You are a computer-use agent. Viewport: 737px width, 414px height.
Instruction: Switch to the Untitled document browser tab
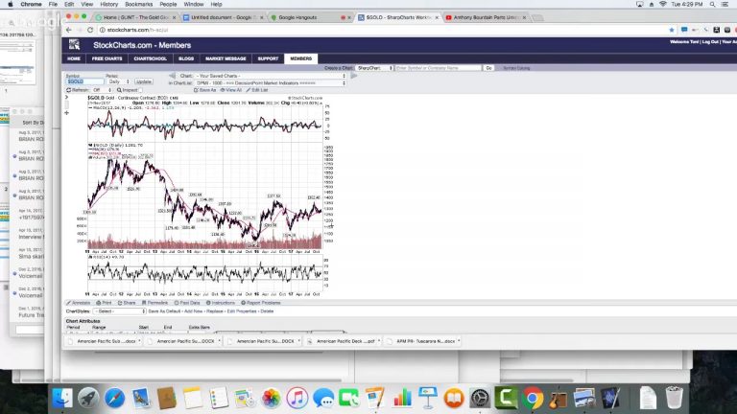pyautogui.click(x=223, y=17)
